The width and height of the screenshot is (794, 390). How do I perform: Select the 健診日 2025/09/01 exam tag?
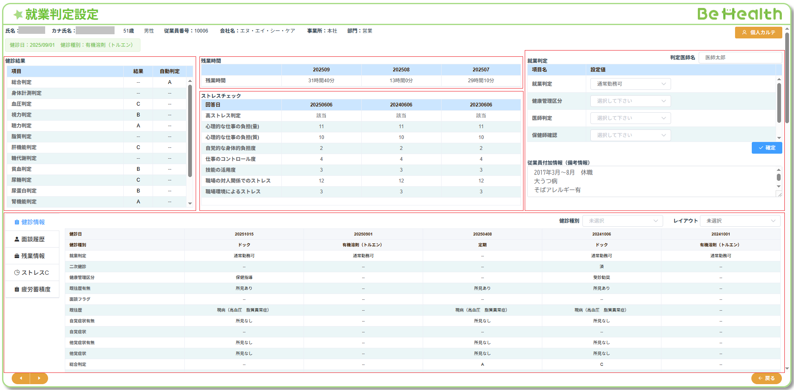coord(72,45)
